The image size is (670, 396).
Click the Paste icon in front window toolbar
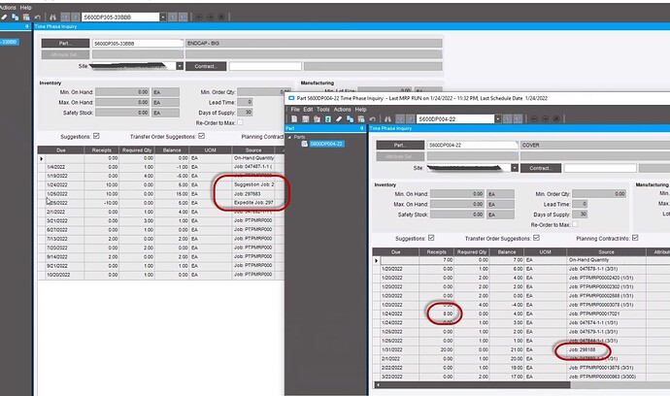tap(361, 119)
